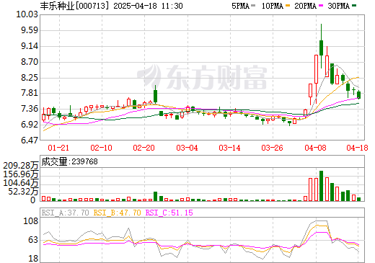Screen dimensions: 375x263
Task: Click the price axis label 8.70
Action: pos(30,62)
